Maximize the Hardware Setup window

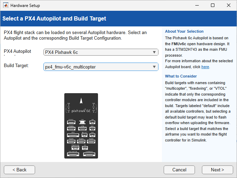pos(213,6)
